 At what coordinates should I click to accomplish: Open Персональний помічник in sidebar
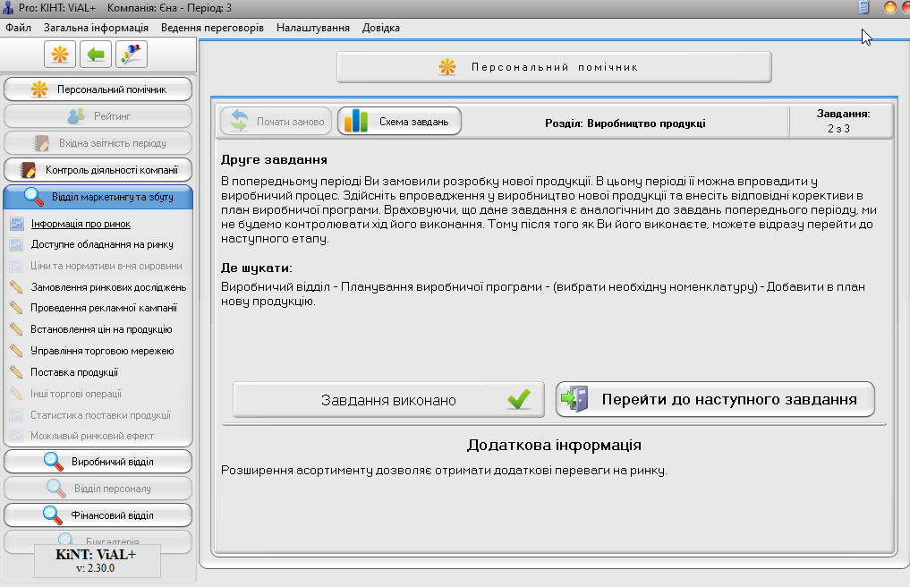[98, 89]
